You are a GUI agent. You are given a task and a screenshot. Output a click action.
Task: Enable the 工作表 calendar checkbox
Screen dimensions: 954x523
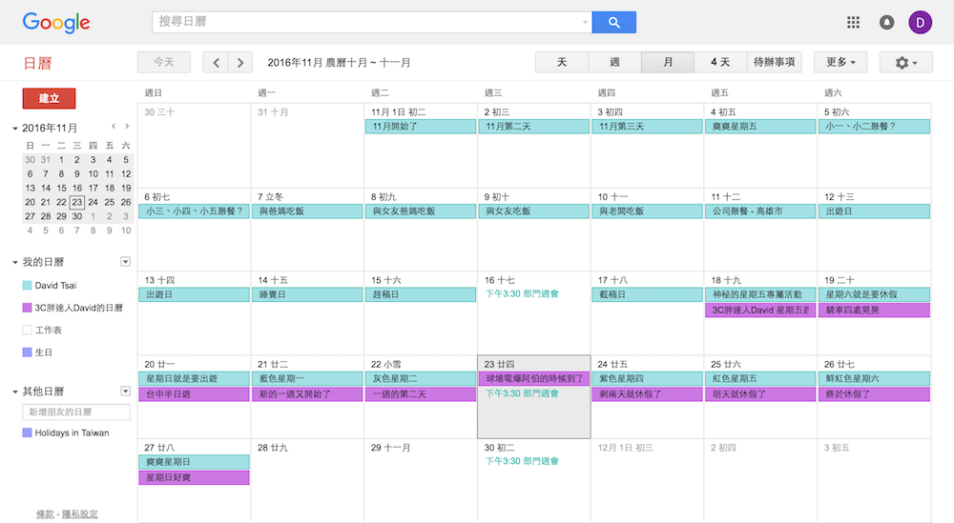click(28, 330)
